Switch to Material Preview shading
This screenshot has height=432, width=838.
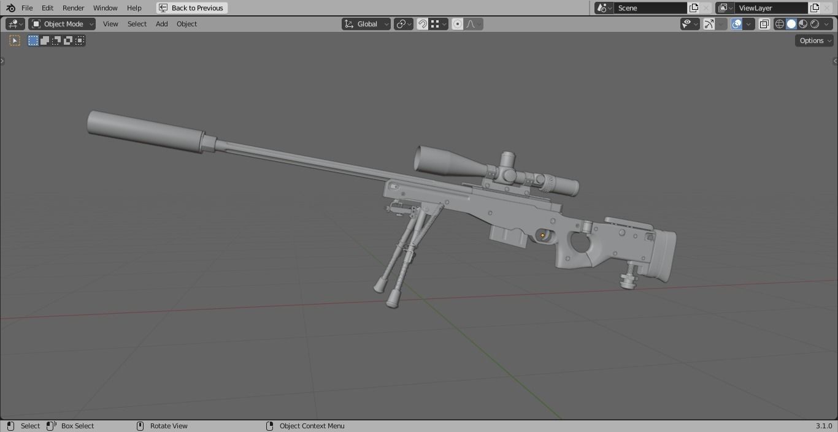[803, 24]
